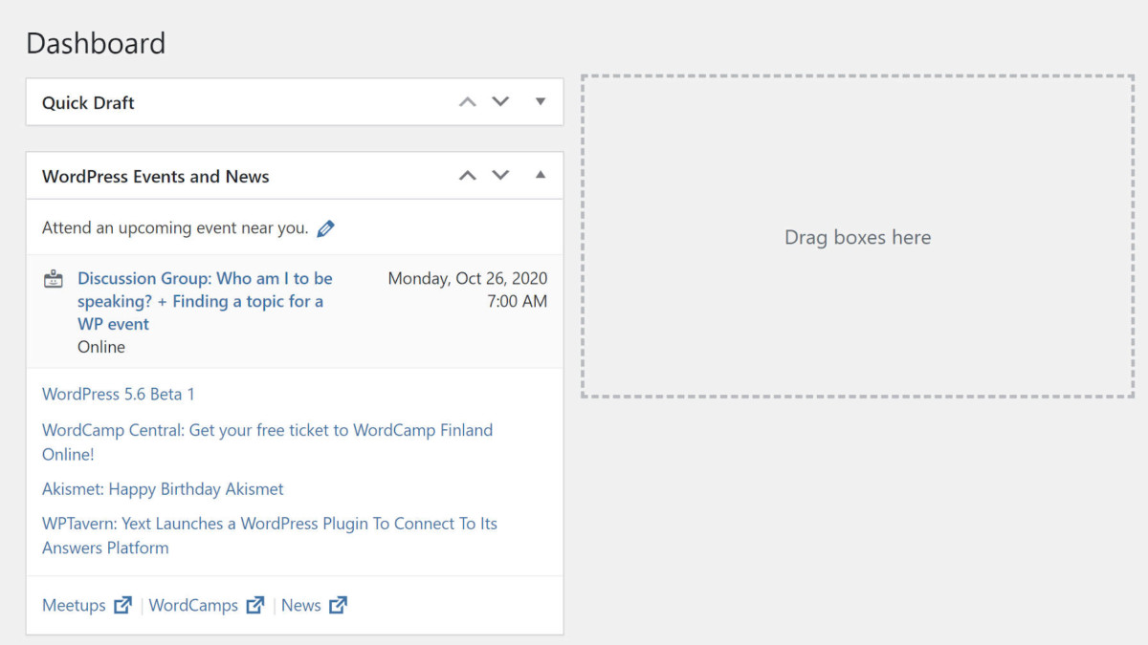The width and height of the screenshot is (1148, 645).
Task: Click the external link icon next to WordCamps
Action: (254, 604)
